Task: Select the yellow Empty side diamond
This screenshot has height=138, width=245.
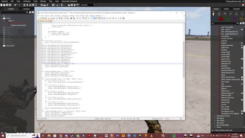Action: click(x=242, y=19)
